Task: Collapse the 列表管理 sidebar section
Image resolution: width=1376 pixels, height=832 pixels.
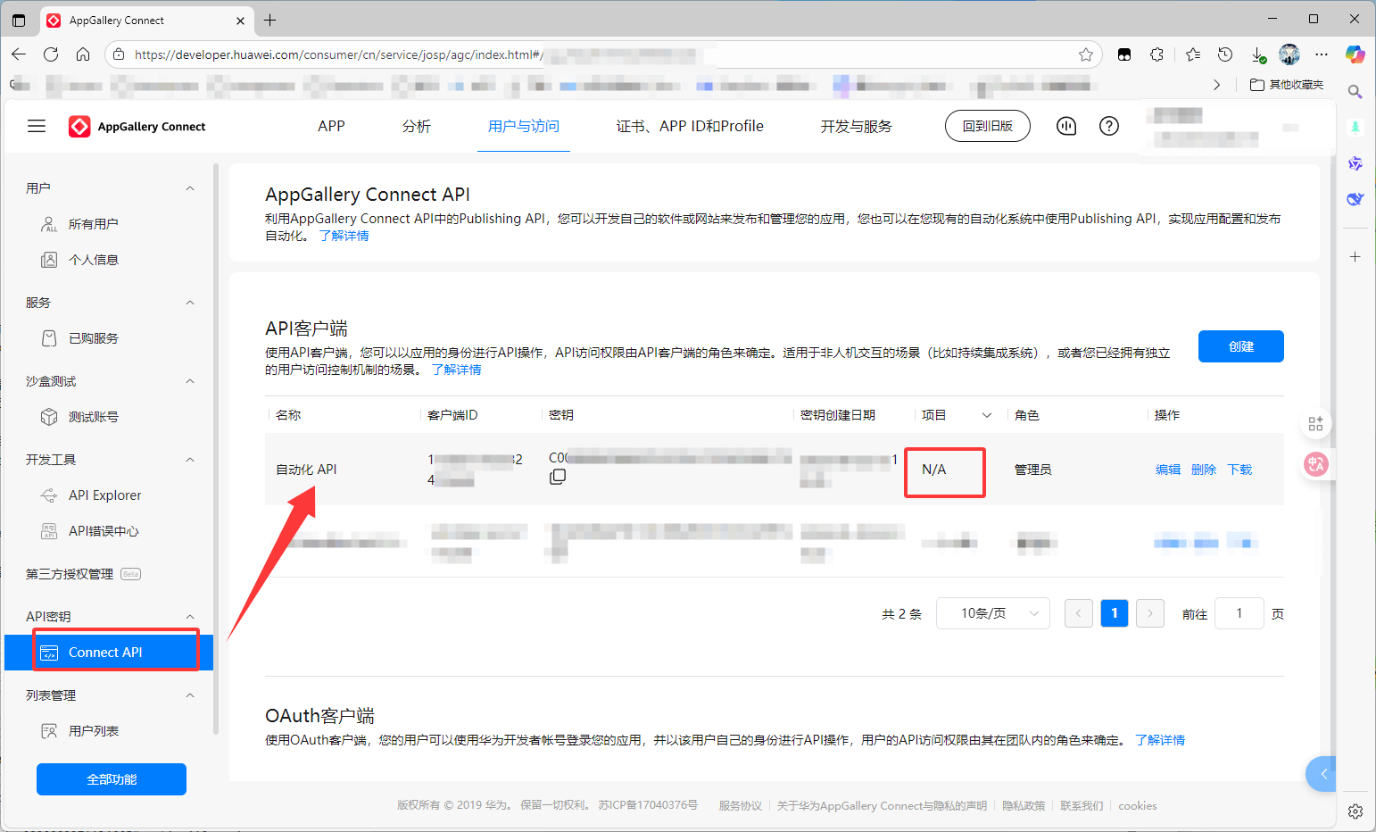Action: point(190,695)
